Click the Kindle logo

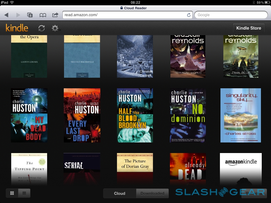[x=17, y=28]
